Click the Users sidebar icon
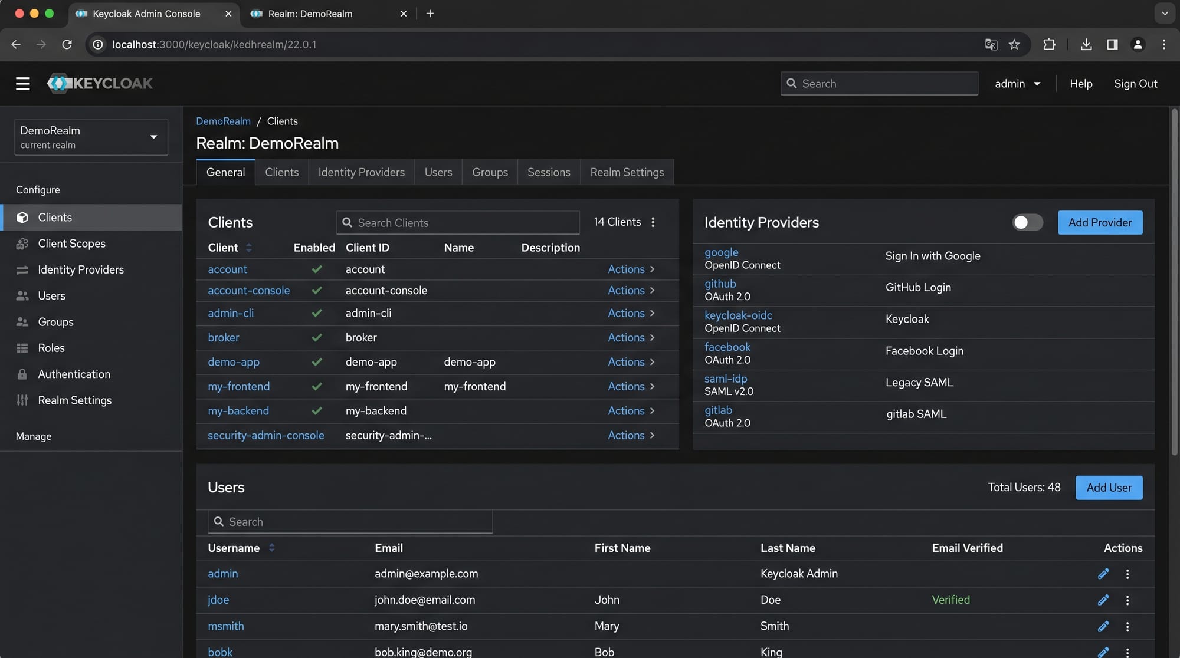 click(22, 296)
